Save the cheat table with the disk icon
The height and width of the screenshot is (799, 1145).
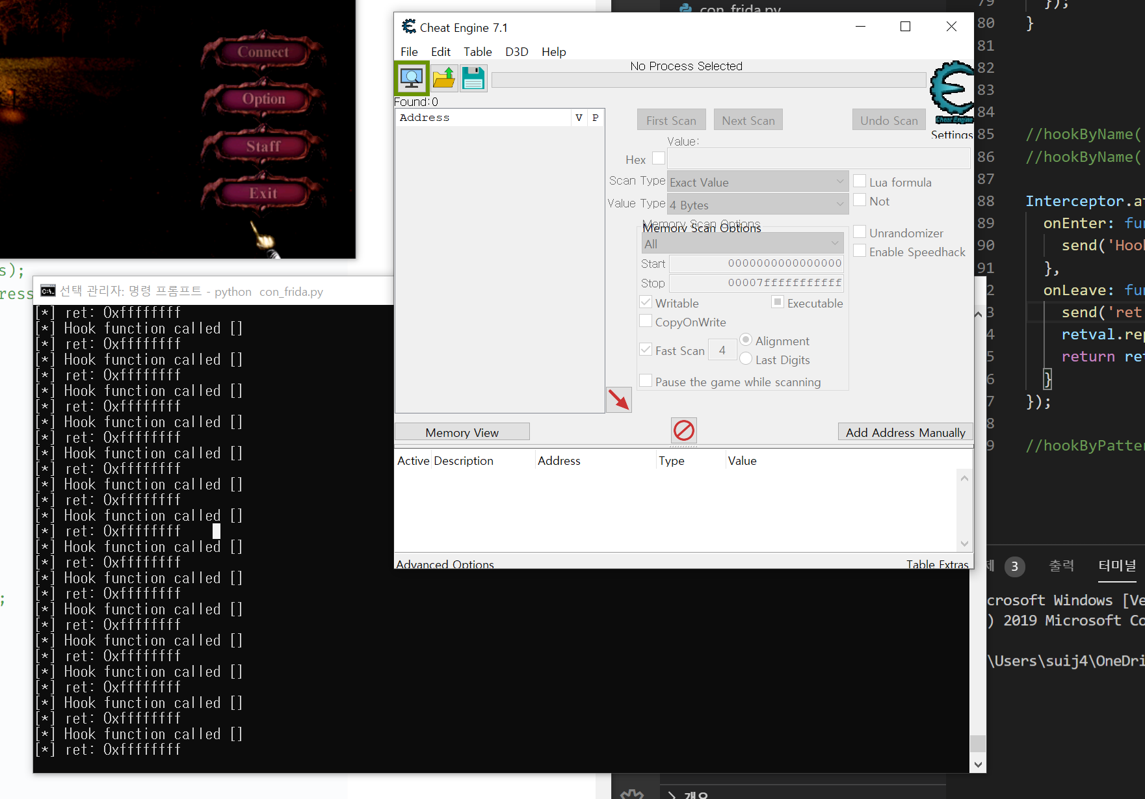[x=473, y=78]
